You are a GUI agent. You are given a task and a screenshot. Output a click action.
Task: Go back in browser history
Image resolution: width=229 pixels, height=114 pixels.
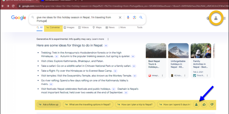pyautogui.click(x=3, y=6)
